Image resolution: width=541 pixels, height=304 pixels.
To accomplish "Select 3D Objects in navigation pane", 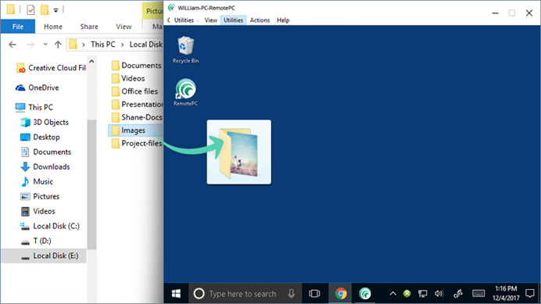I will [x=45, y=122].
